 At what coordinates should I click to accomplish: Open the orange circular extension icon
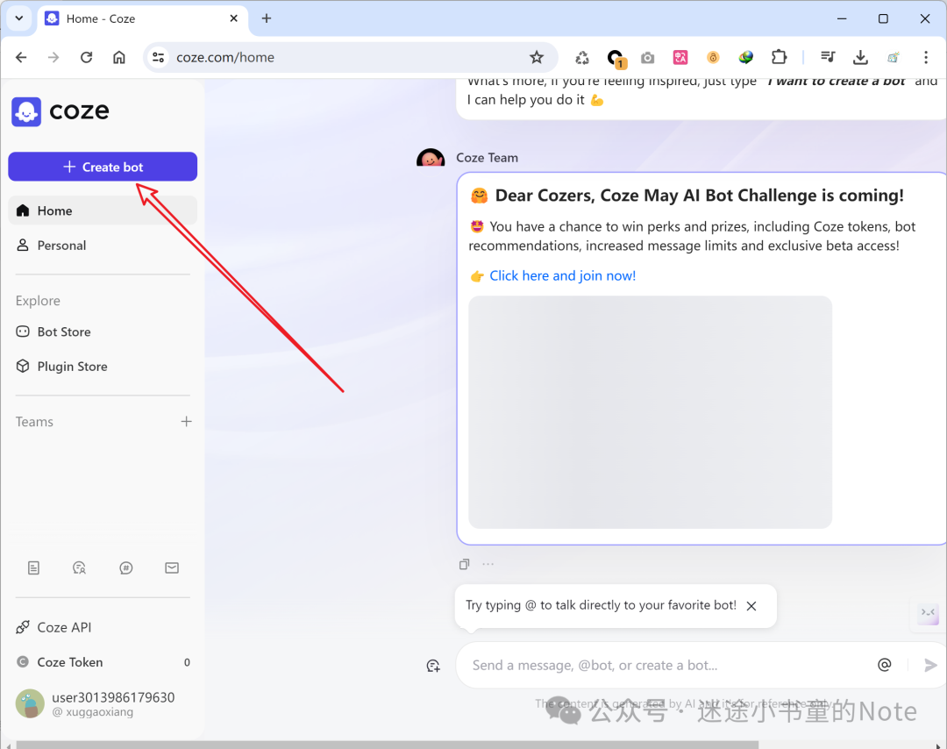click(713, 57)
